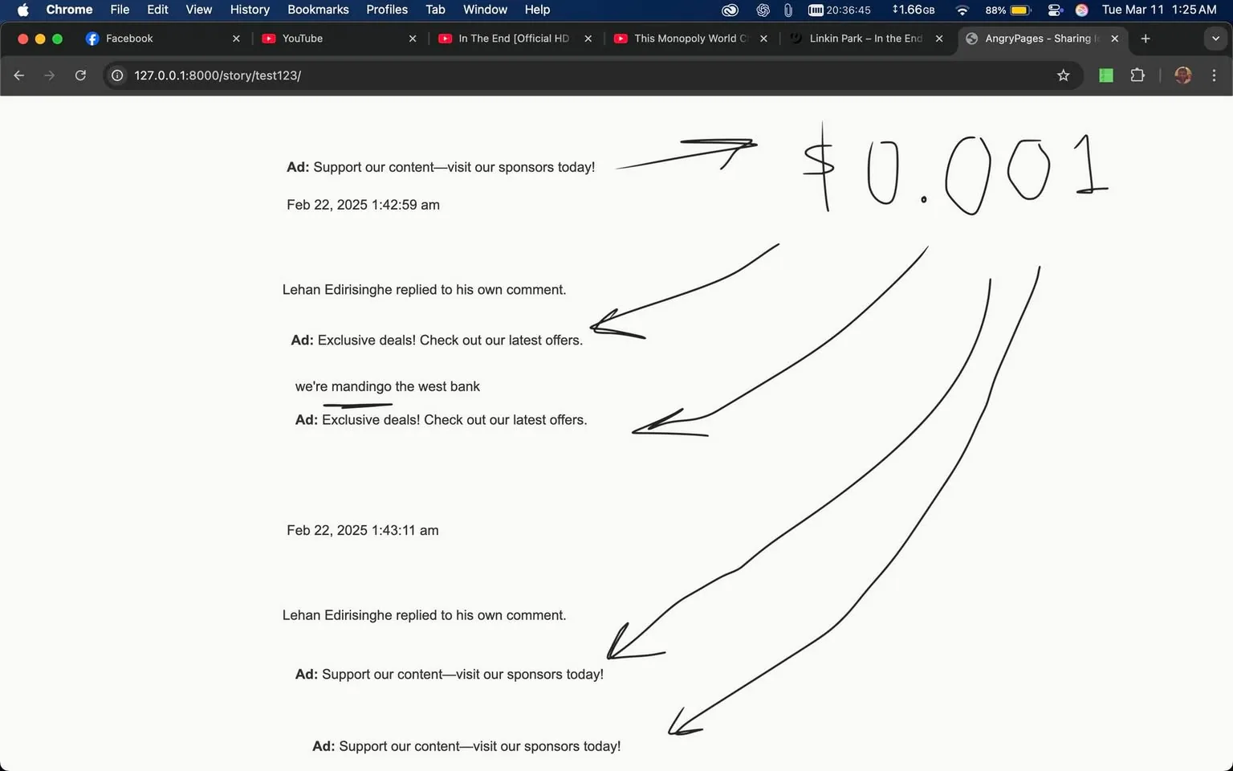Switch to the Linkin Park – In the End tab

863,39
